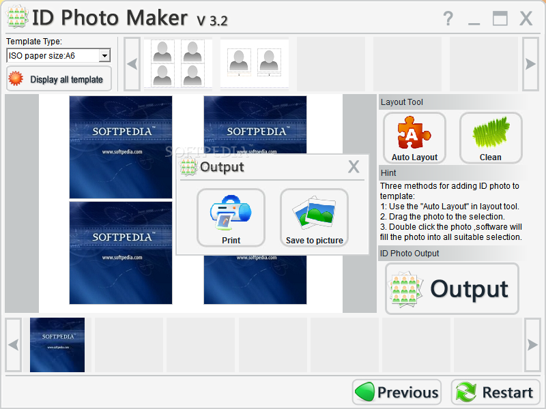This screenshot has width=546, height=409.
Task: Click the Clean leaf tool
Action: (491, 138)
